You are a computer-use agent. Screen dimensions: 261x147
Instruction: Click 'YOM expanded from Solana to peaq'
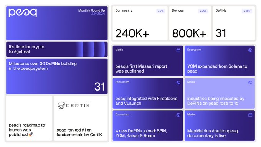(217, 69)
